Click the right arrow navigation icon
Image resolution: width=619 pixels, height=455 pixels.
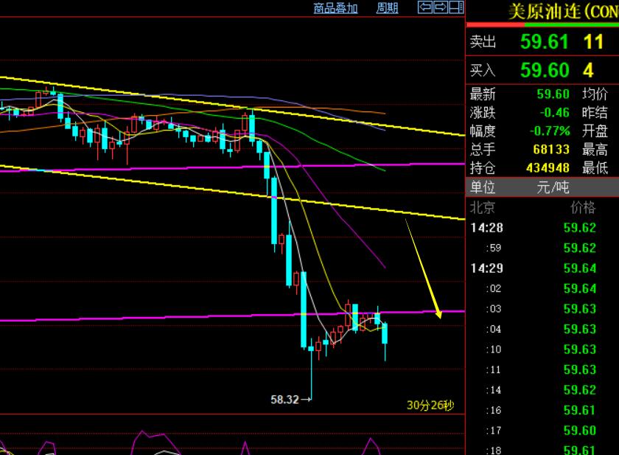point(441,7)
